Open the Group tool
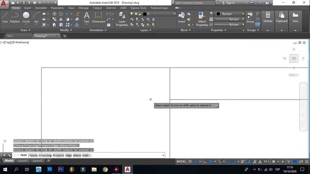The width and height of the screenshot is (310, 174). coord(250,17)
